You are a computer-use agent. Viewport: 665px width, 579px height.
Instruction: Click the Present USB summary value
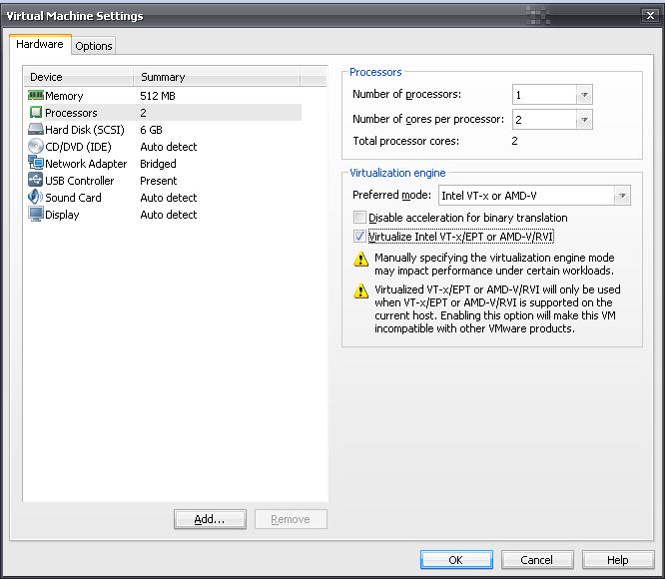pyautogui.click(x=159, y=181)
